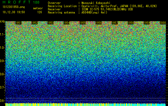Image resolution: width=168 pixels, height=106 pixels.
Task: Click the 1958 time marker
Action: pyautogui.click(x=131, y=23)
